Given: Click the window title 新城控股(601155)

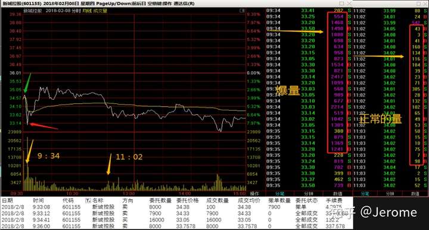Looking at the screenshot, I should [x=22, y=4].
